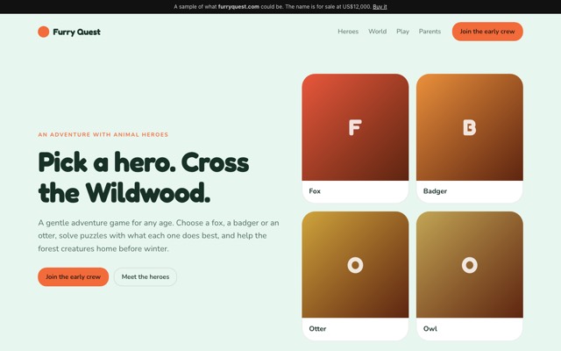Open the Play nav link
The image size is (561, 351).
click(402, 32)
